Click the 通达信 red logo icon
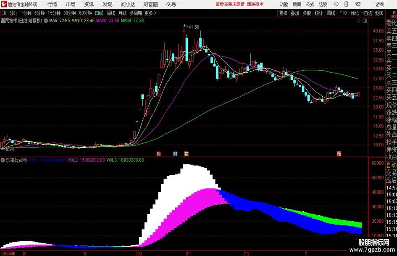 coord(4,4)
